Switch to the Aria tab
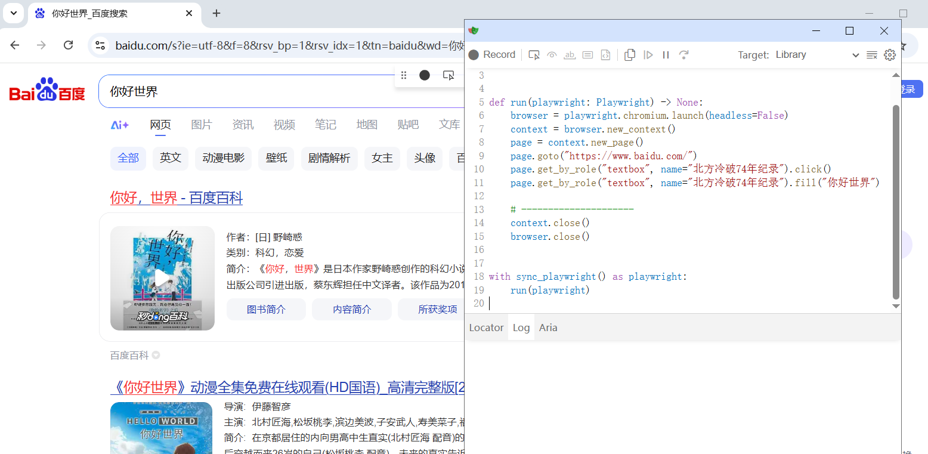Image resolution: width=928 pixels, height=454 pixels. pyautogui.click(x=548, y=328)
